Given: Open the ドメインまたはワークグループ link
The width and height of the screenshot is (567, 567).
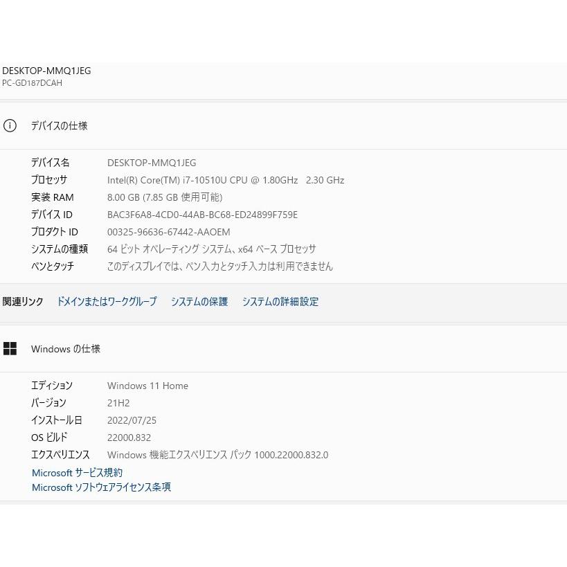Looking at the screenshot, I should [x=107, y=302].
